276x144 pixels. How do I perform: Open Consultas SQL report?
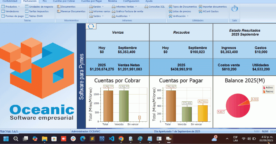click(x=154, y=7)
